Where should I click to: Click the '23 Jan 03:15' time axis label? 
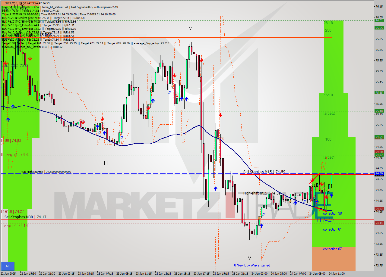point(67,274)
